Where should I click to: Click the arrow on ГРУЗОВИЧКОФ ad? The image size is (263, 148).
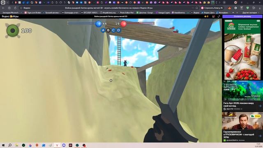pos(260,136)
